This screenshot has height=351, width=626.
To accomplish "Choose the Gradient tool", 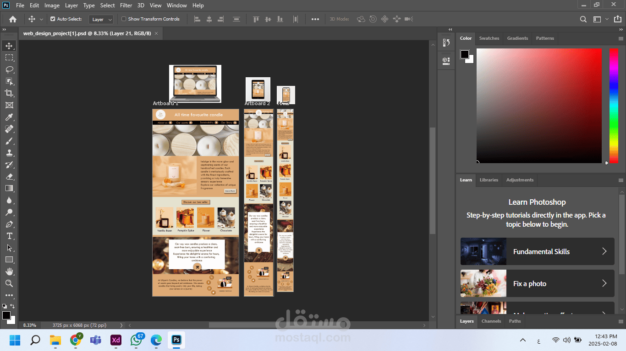I will point(9,188).
